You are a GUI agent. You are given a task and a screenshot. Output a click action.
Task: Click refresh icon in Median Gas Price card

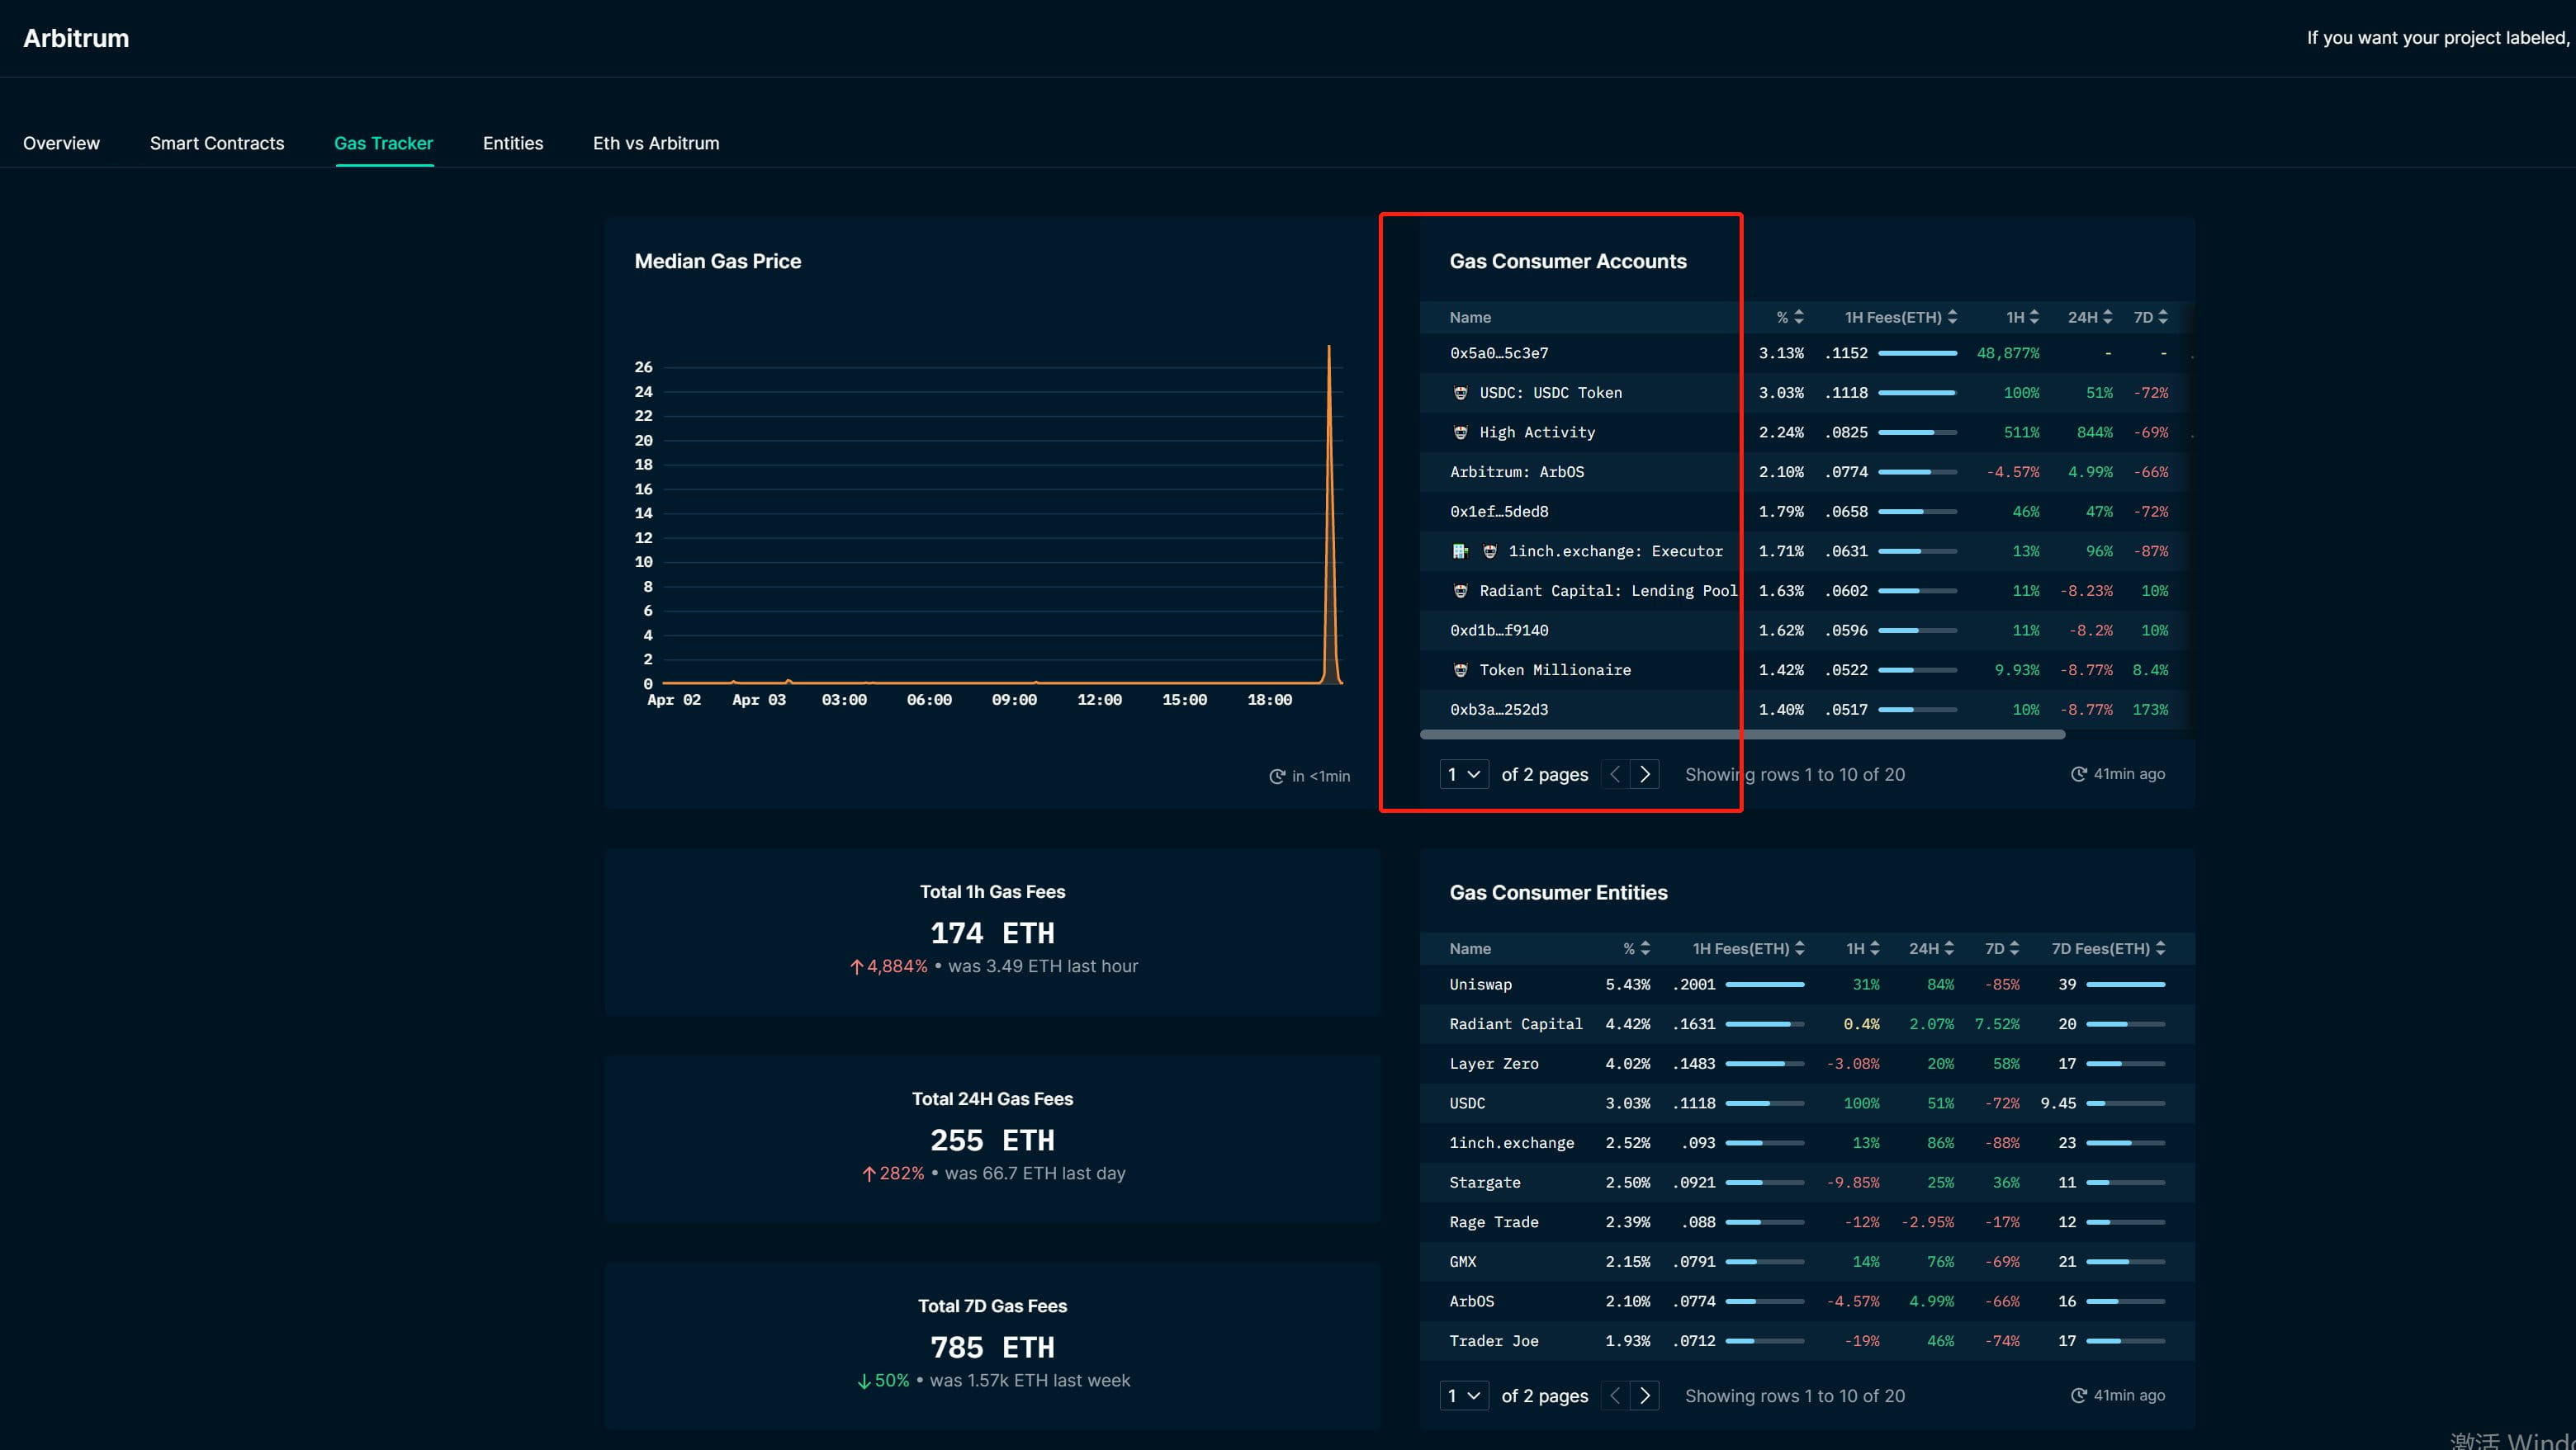pos(1277,777)
